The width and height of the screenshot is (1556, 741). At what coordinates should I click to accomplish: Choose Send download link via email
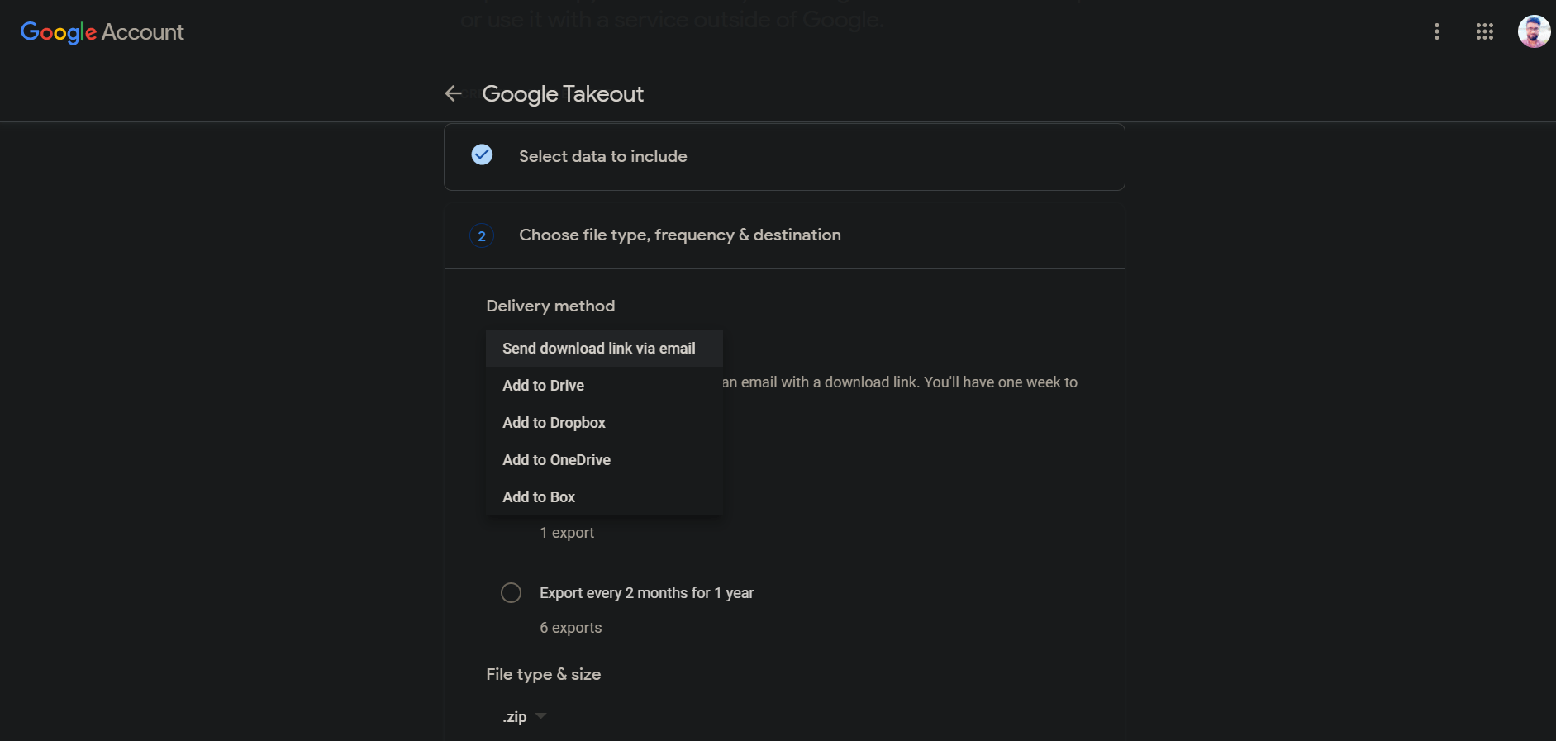pyautogui.click(x=599, y=349)
